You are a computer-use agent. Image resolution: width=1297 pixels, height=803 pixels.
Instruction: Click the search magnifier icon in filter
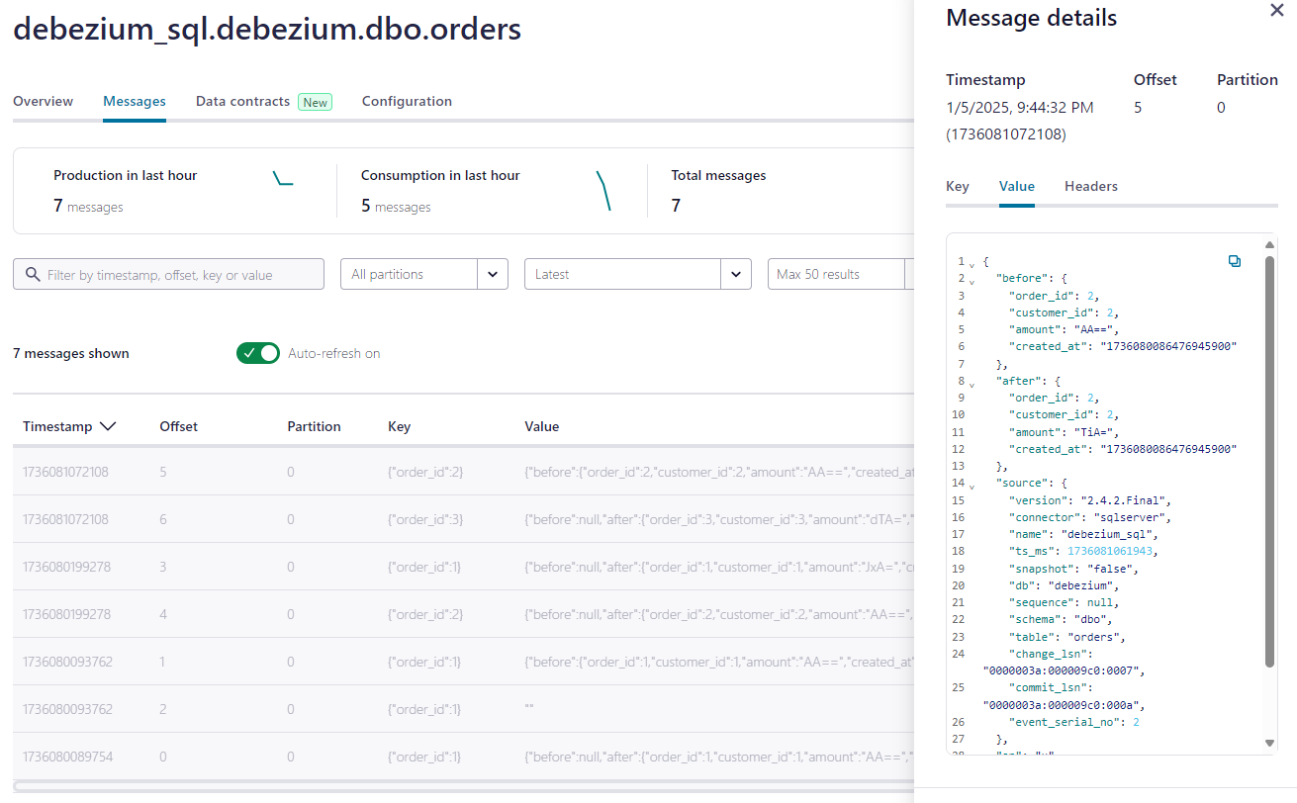coord(33,275)
